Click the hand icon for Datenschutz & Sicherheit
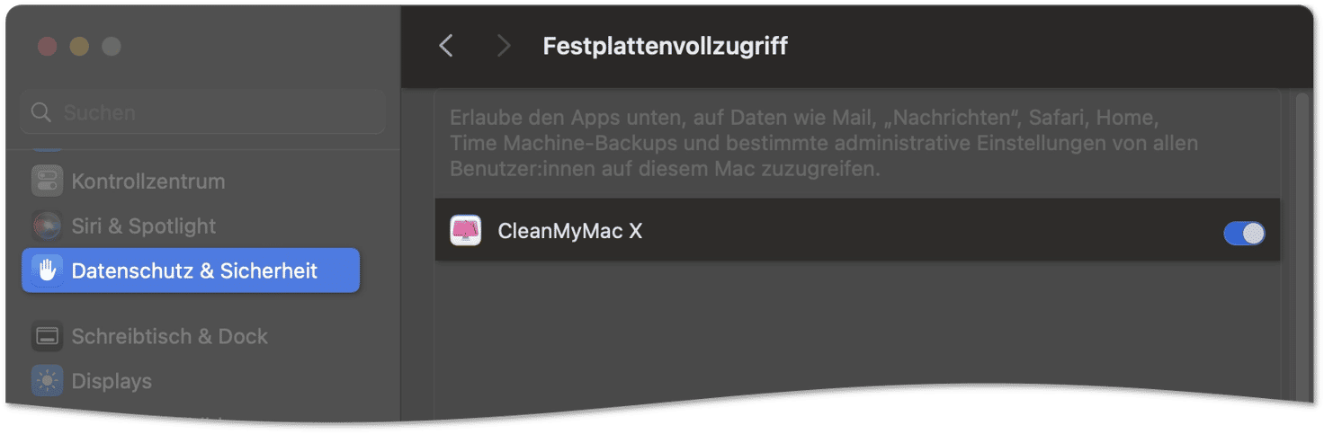 point(47,270)
